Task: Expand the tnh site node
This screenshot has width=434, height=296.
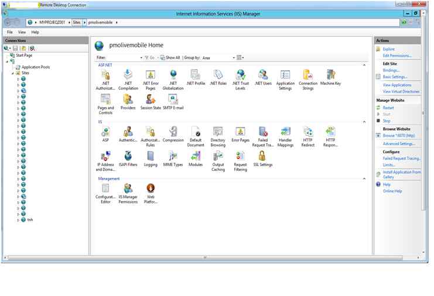Action: pyautogui.click(x=18, y=220)
